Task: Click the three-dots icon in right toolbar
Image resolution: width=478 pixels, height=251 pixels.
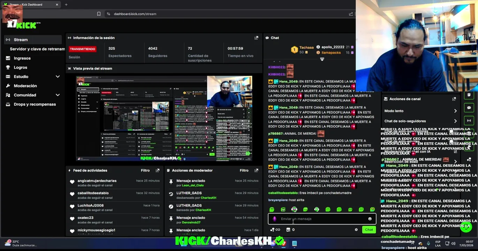Action: pyautogui.click(x=469, y=159)
